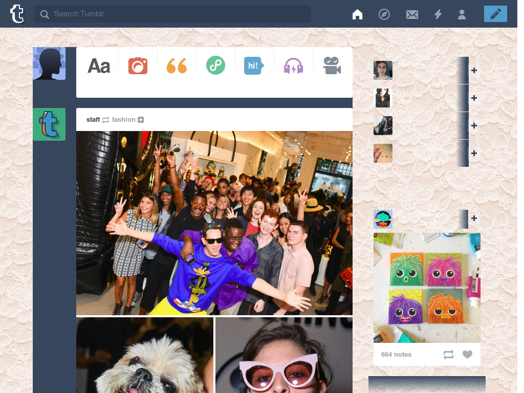524x393 pixels.
Task: Create a Link post icon
Action: tap(215, 65)
